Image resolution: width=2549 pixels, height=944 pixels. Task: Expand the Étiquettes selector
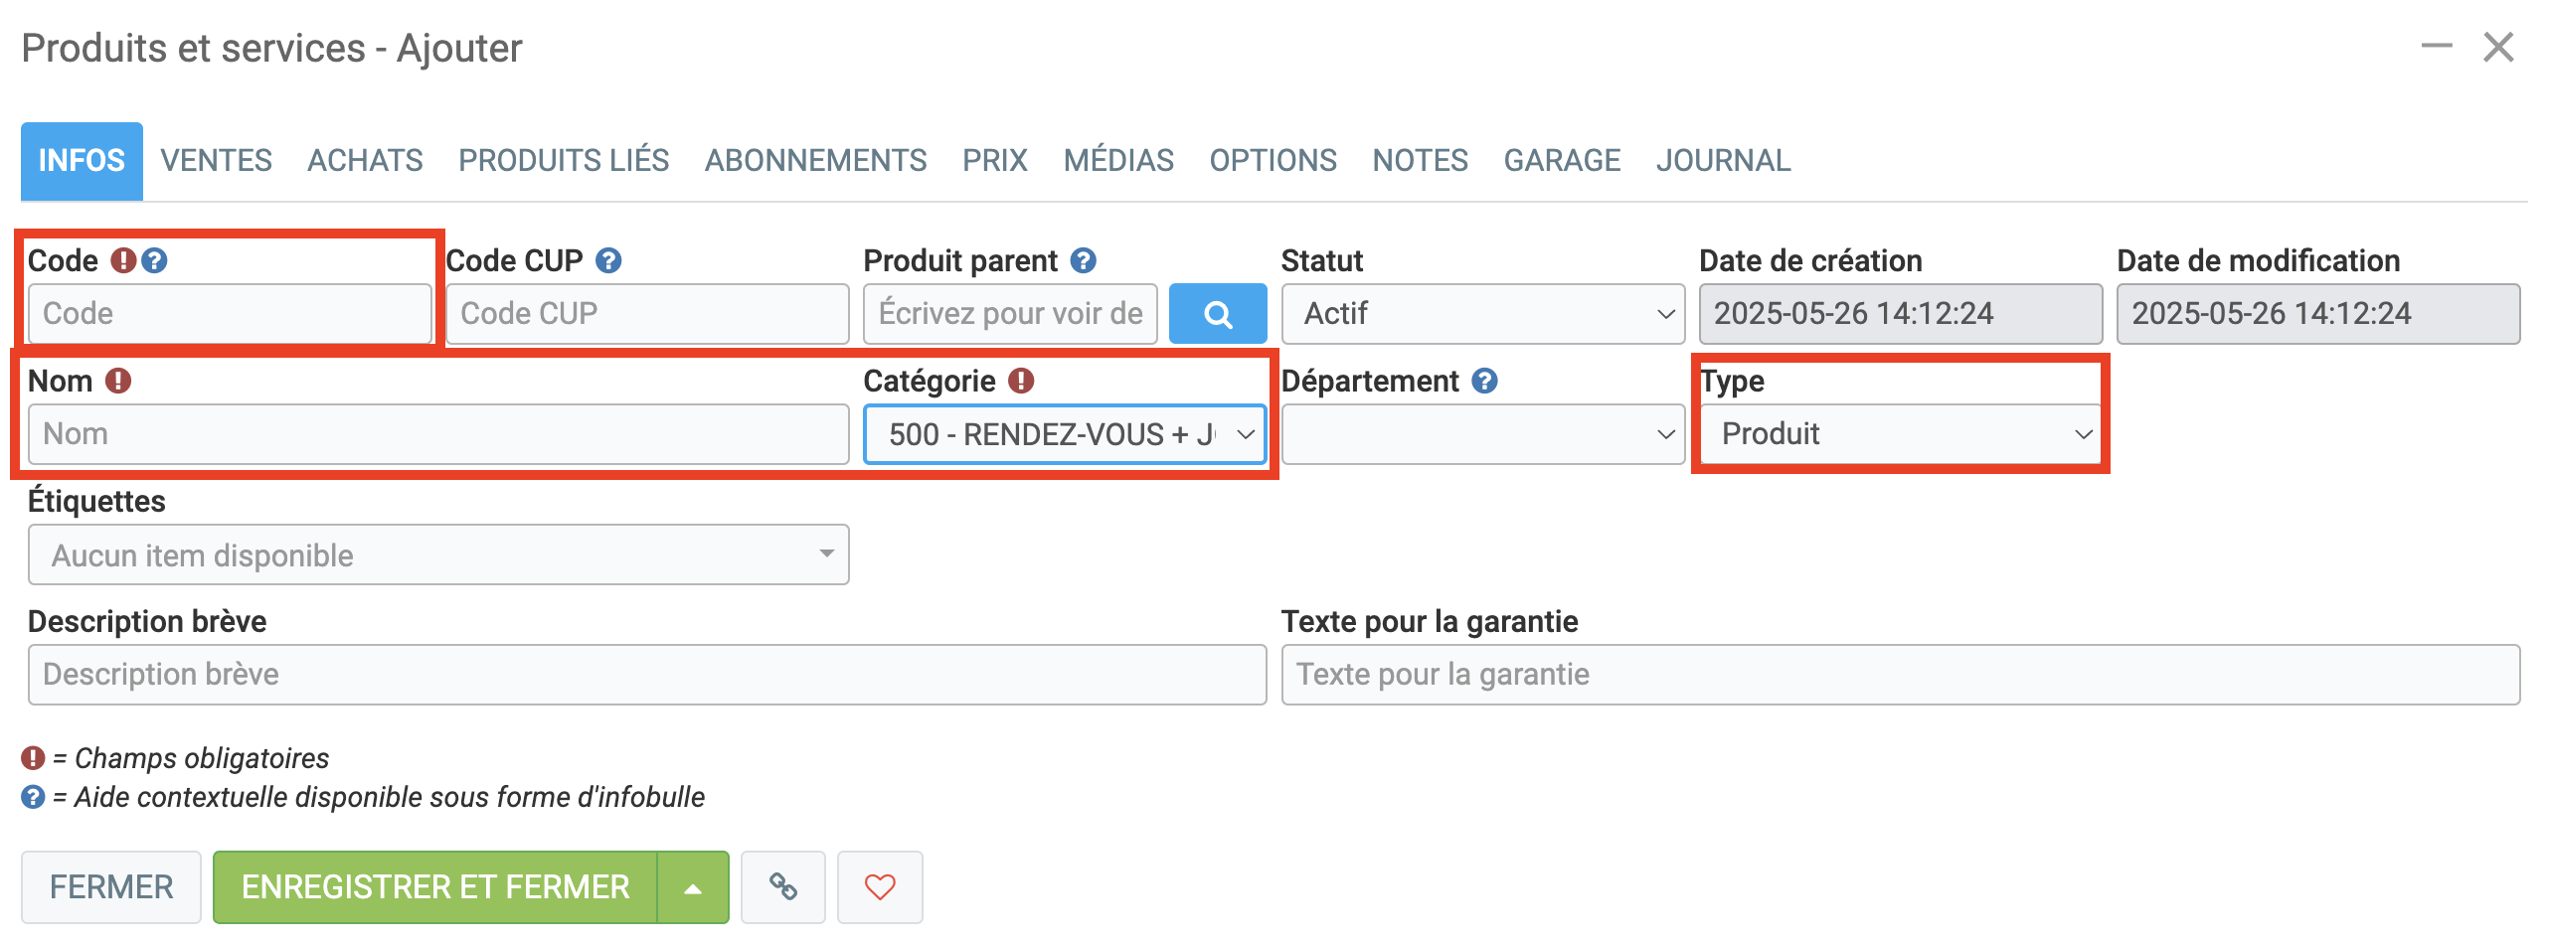pos(438,554)
